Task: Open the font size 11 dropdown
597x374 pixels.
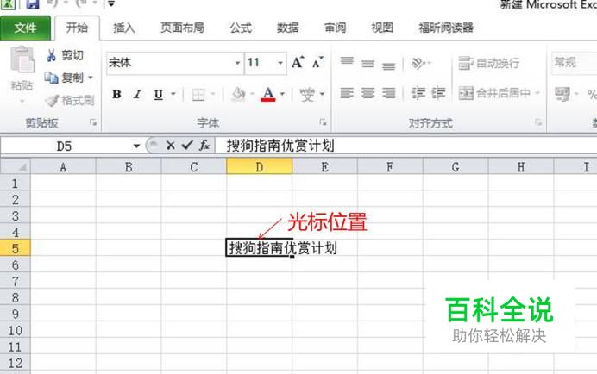Action: 280,63
